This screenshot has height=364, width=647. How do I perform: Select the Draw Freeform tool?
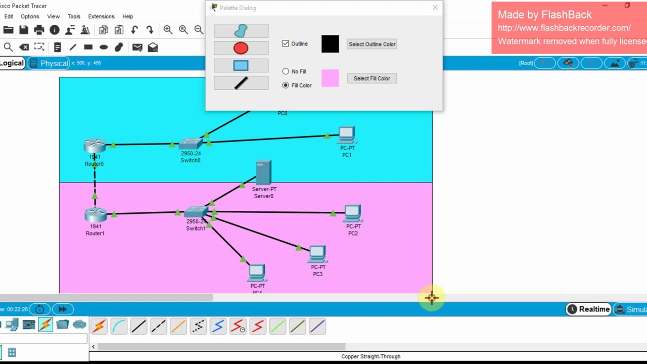[x=119, y=47]
